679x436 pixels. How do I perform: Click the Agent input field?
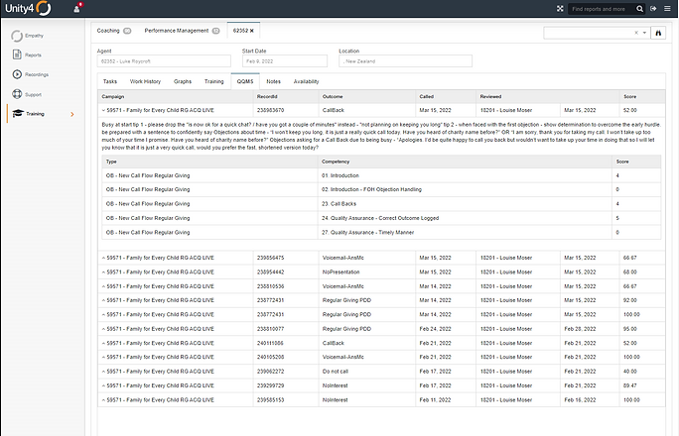[164, 60]
